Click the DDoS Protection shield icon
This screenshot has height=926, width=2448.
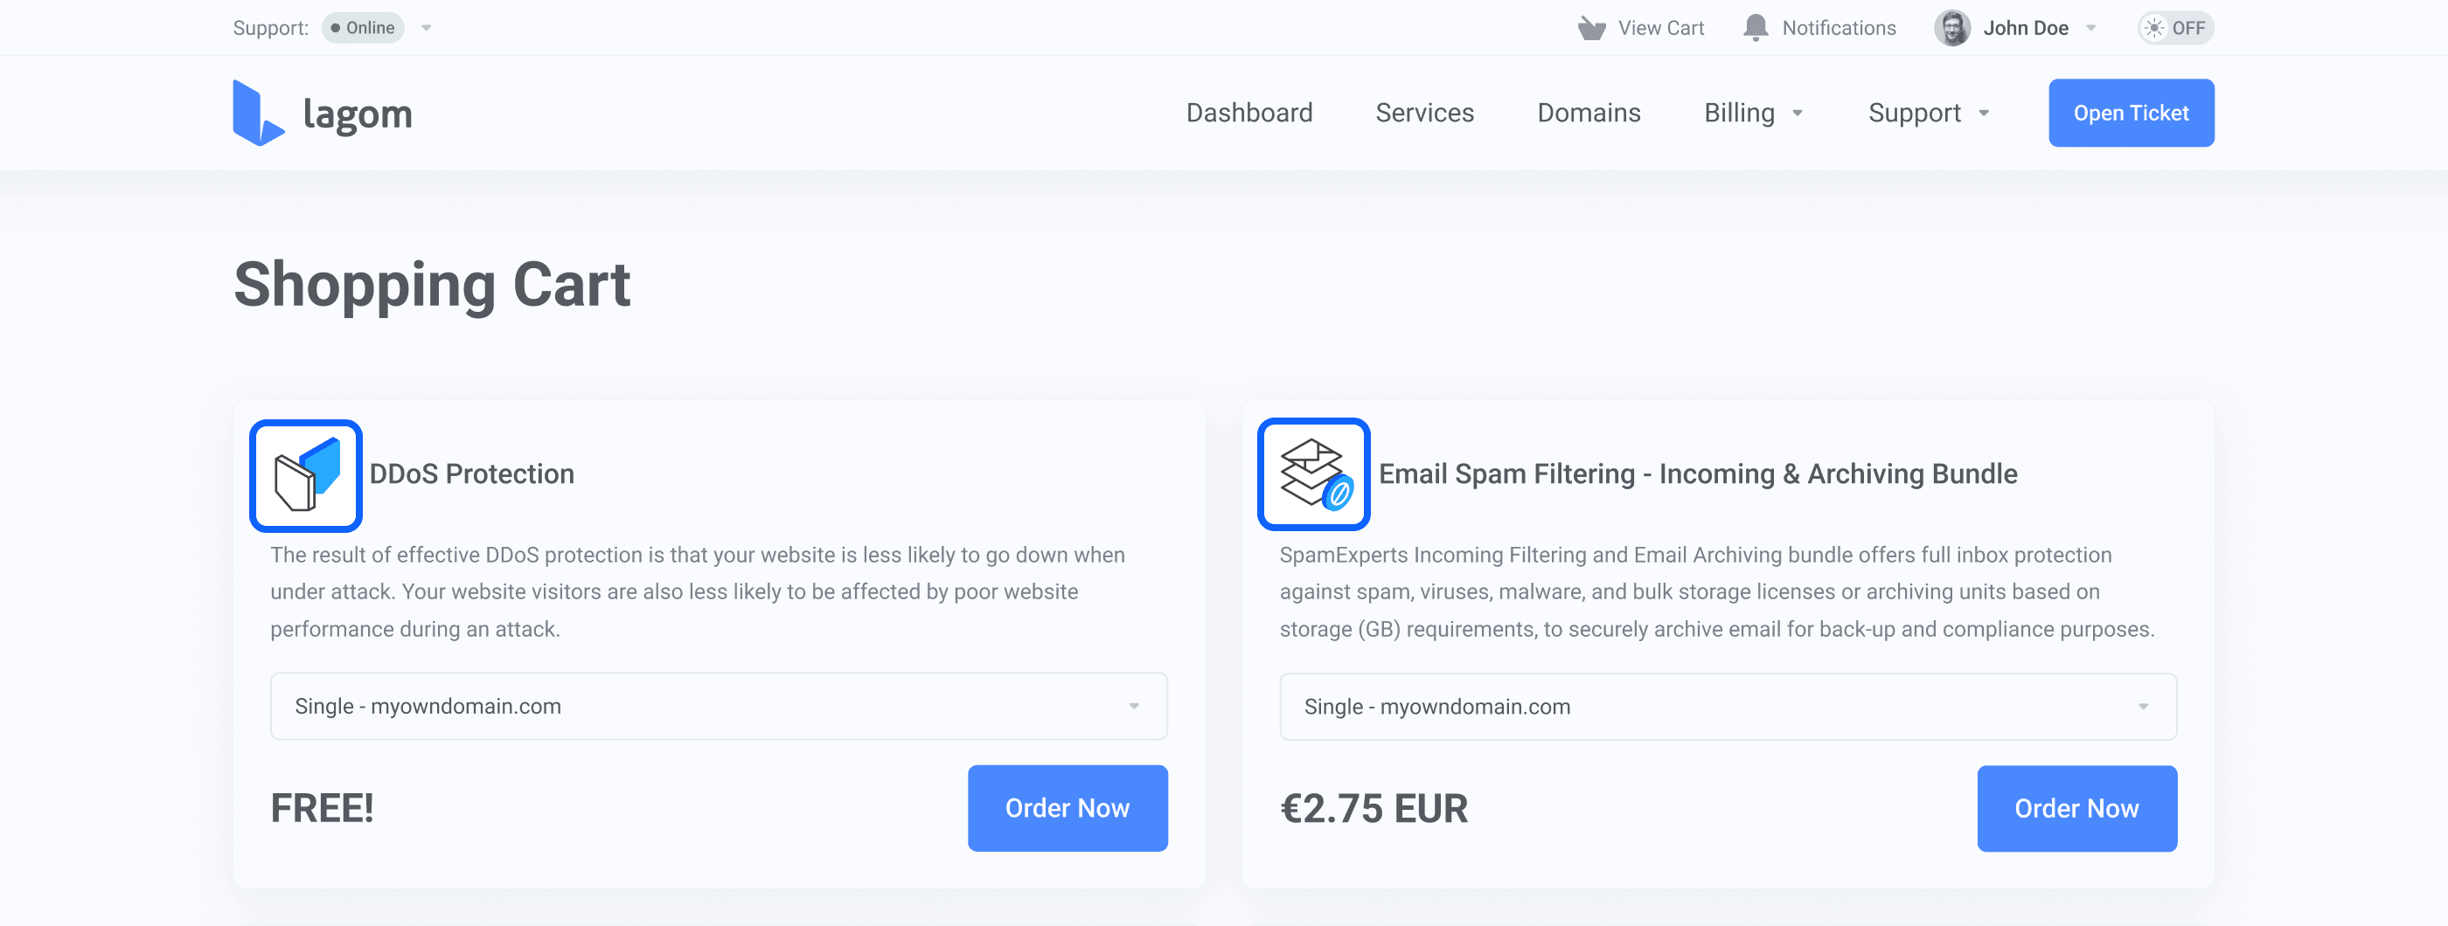305,475
